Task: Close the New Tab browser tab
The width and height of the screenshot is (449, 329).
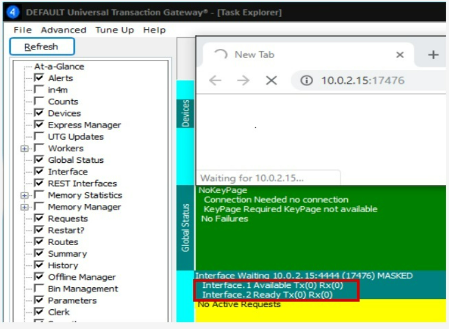Action: pos(400,54)
